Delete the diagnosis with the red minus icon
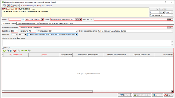 14,51
